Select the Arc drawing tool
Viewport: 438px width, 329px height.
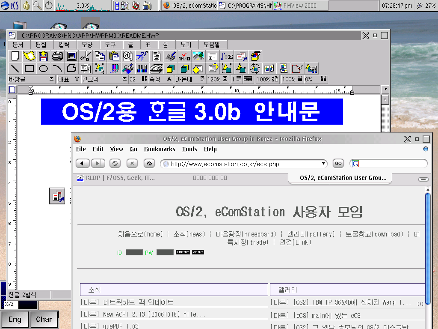tap(58, 69)
